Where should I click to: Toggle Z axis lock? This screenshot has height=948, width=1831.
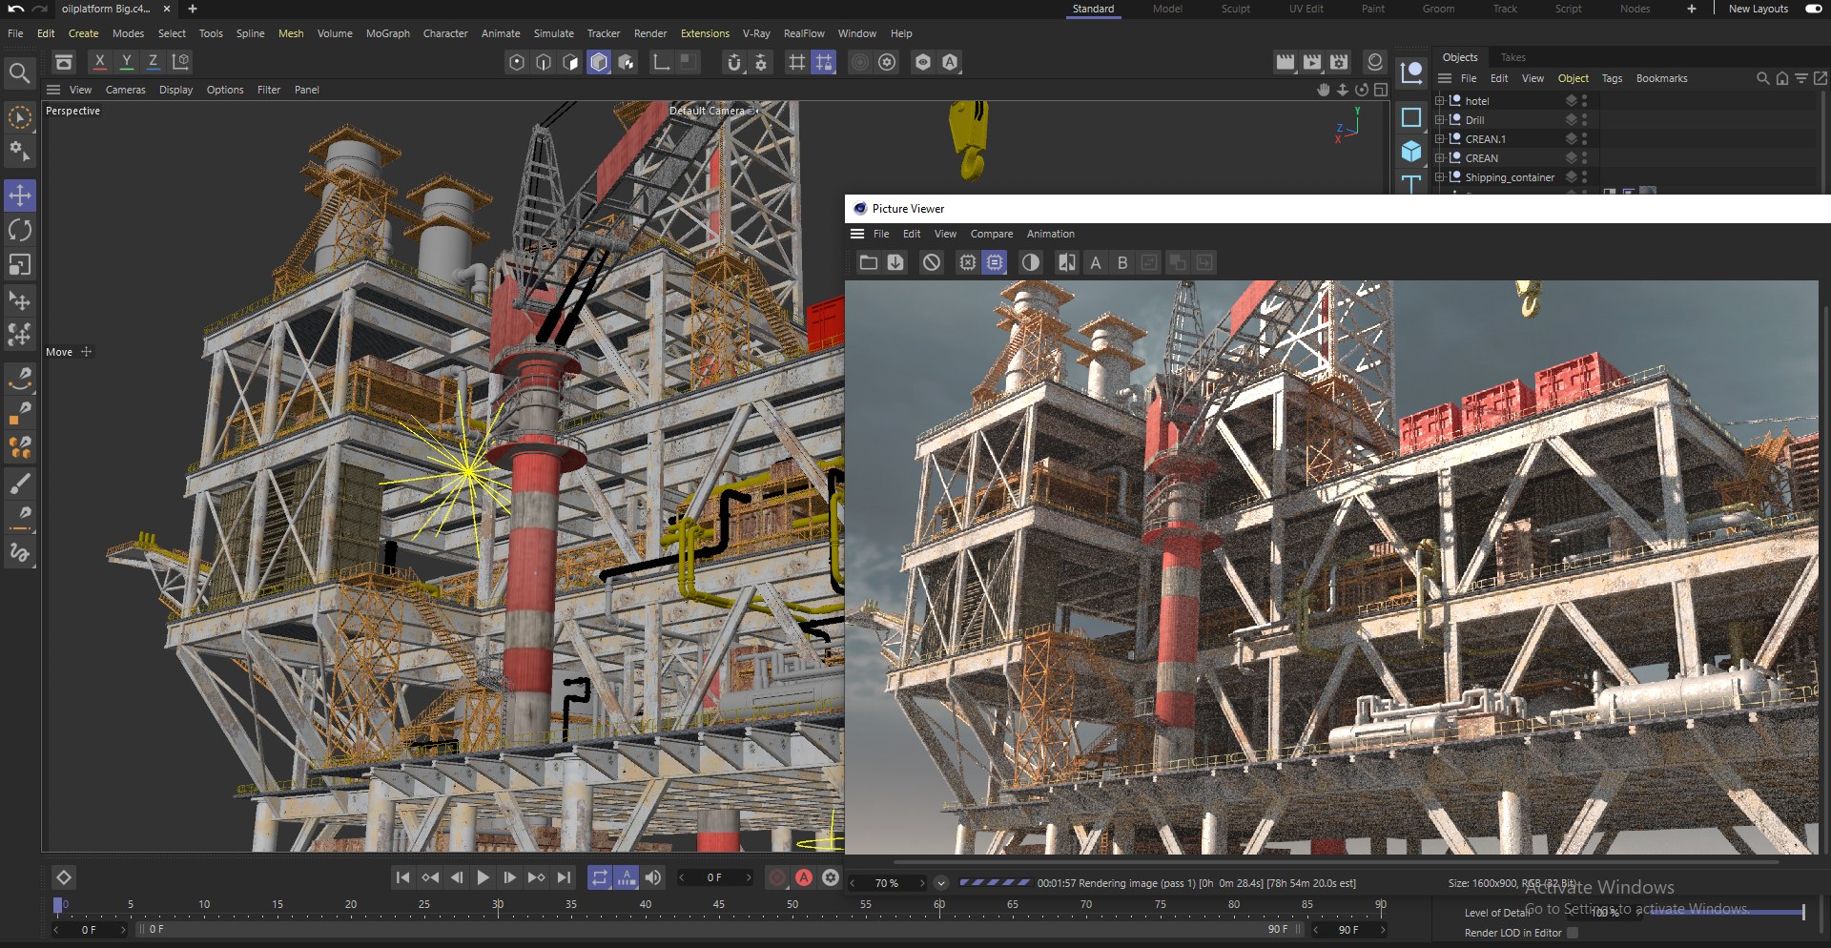coord(153,62)
